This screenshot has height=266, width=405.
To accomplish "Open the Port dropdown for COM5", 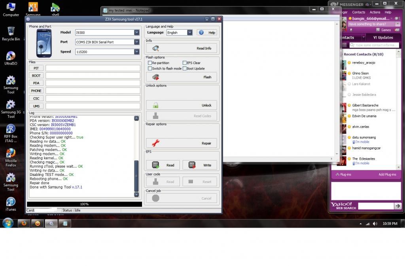I will click(136, 42).
